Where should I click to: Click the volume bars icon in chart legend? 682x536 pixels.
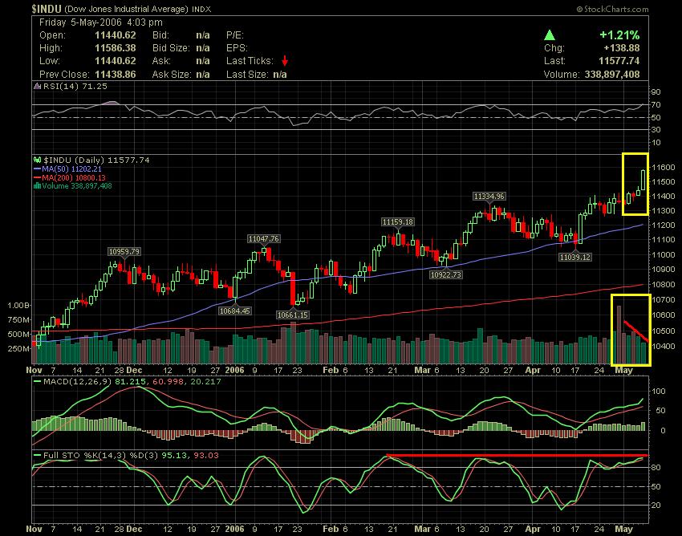point(38,186)
